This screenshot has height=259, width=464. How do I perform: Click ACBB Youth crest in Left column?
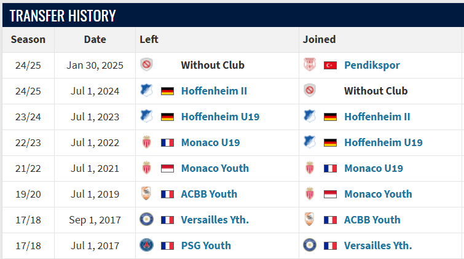146,194
